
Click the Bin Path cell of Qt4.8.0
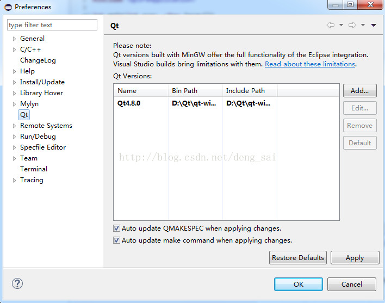point(194,103)
